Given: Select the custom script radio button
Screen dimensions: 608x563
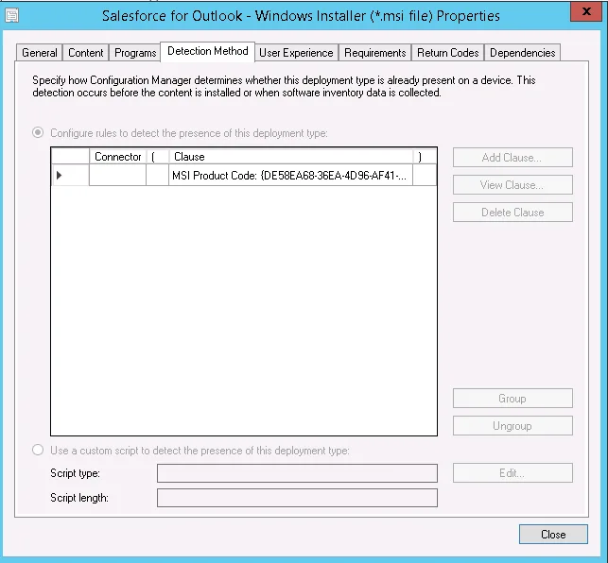Looking at the screenshot, I should [x=38, y=451].
